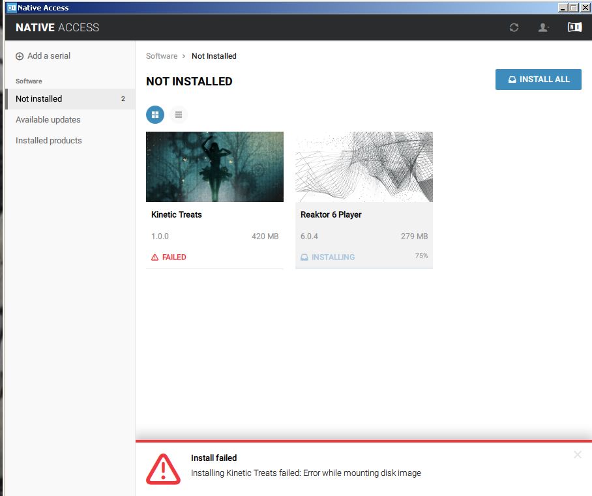Click FAILED status on Kinetic Treats
This screenshot has height=496, width=592.
tap(174, 257)
